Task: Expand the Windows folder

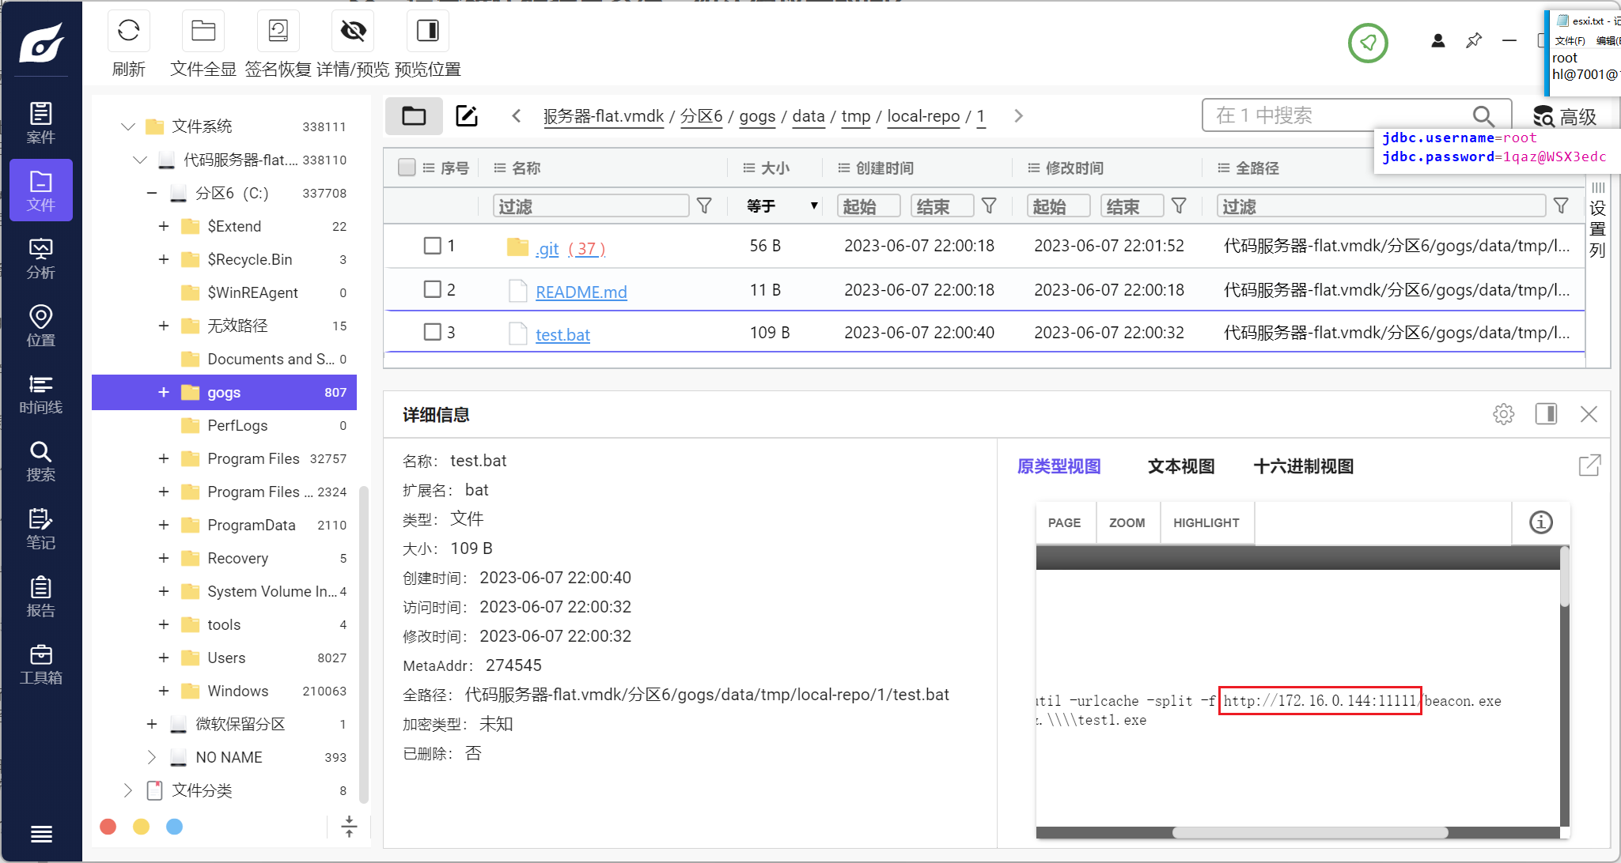Action: coord(164,691)
